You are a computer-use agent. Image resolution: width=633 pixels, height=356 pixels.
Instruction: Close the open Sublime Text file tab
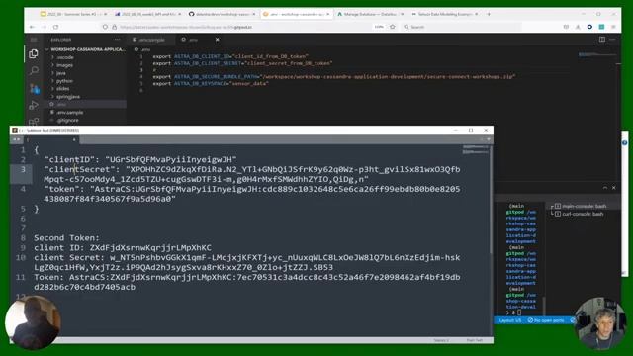tap(74, 139)
